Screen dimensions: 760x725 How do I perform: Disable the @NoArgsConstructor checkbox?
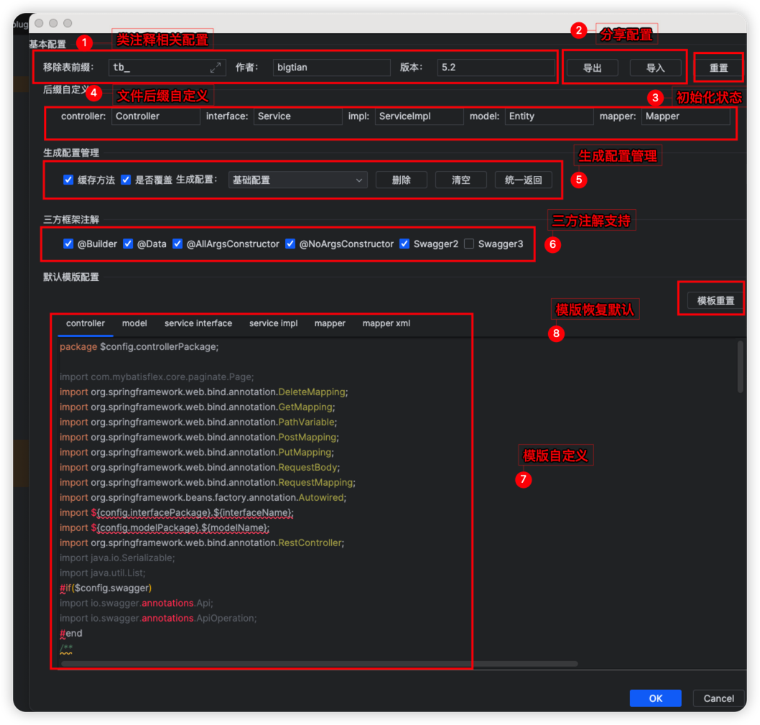point(290,244)
